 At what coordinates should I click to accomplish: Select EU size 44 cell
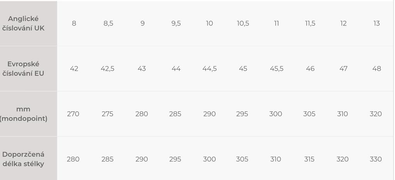(176, 69)
